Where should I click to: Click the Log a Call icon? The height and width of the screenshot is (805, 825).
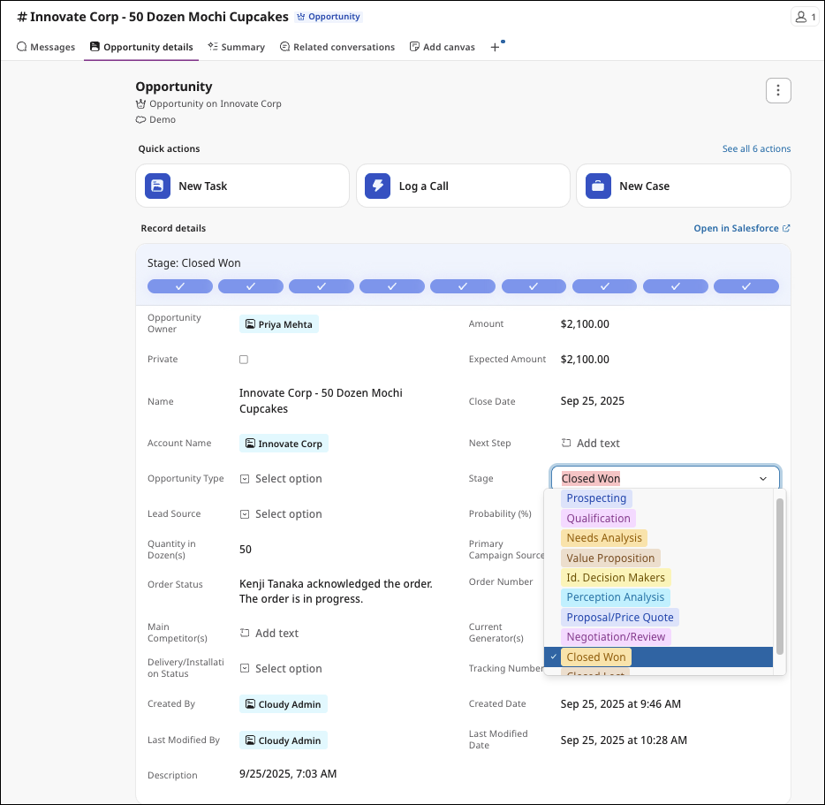click(x=378, y=186)
